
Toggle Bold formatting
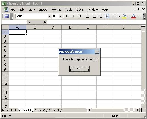pos(67,16)
